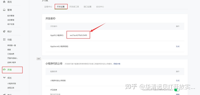Click the 开发者ID section heading
The image size is (200, 95).
[50, 18]
